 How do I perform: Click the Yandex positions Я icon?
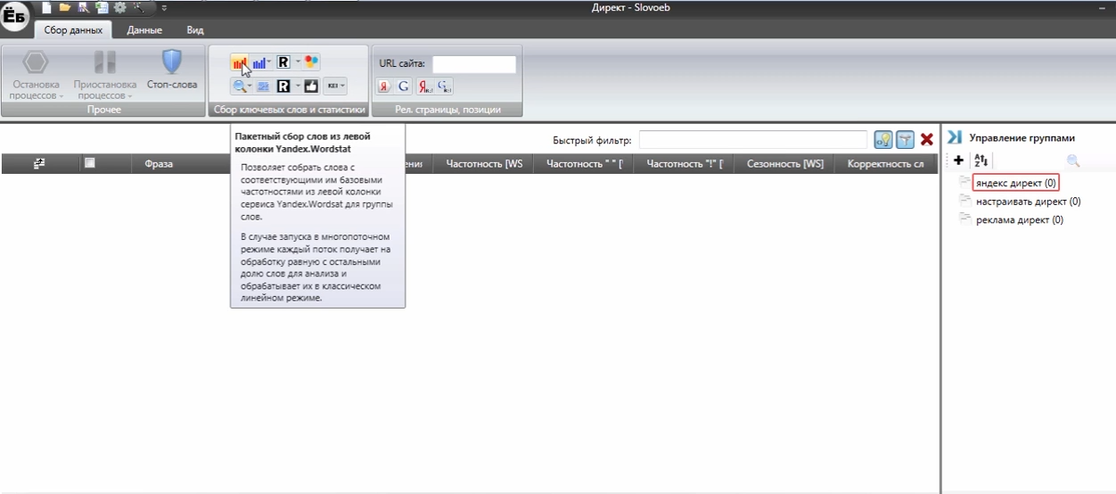tap(426, 86)
